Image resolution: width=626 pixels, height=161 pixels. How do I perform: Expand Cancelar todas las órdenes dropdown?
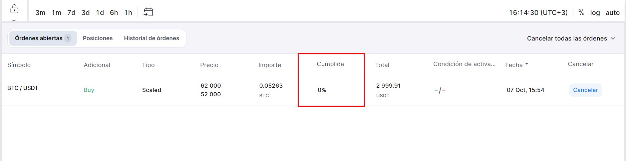point(571,39)
